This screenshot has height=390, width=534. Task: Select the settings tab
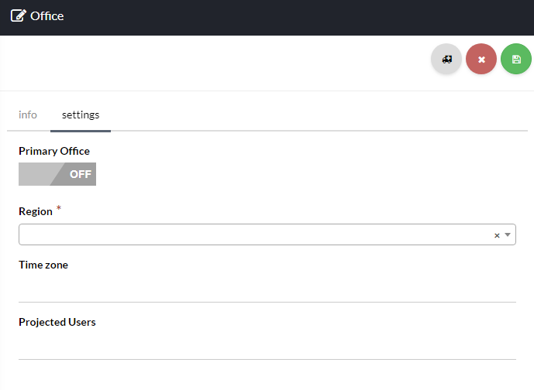[x=81, y=115]
